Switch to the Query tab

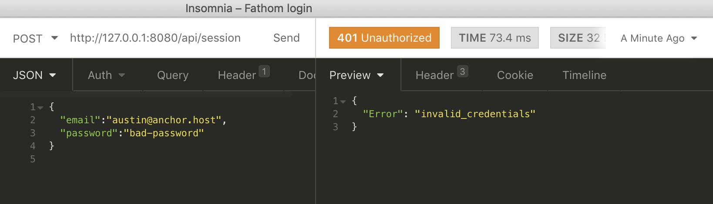(x=173, y=75)
